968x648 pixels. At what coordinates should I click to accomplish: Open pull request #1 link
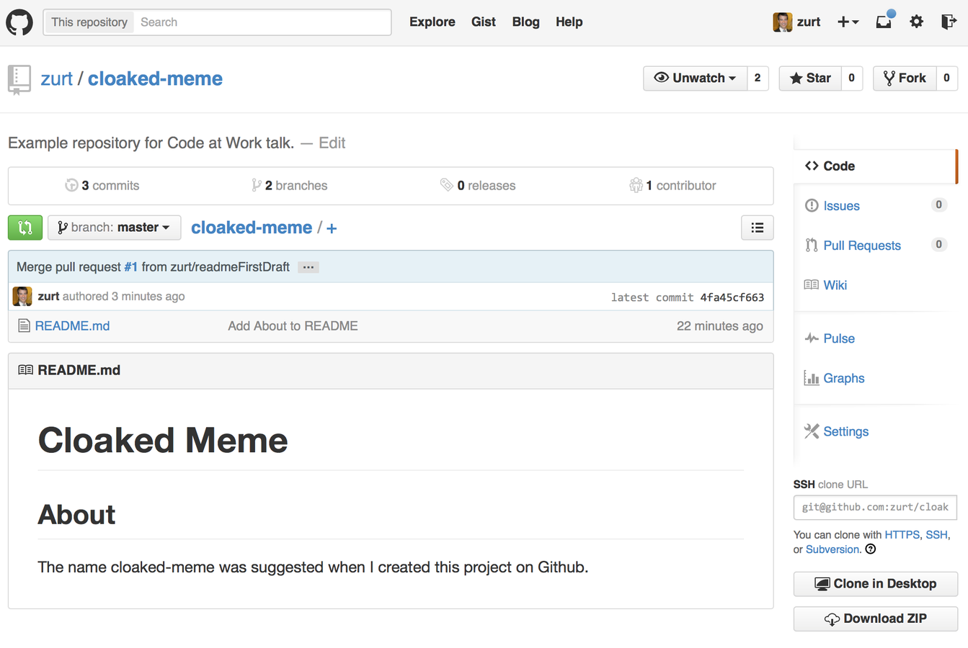click(130, 267)
